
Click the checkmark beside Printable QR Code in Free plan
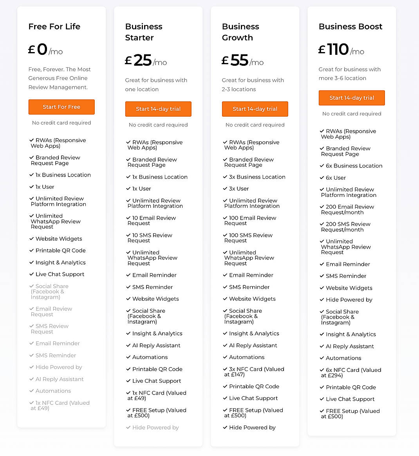pos(31,251)
